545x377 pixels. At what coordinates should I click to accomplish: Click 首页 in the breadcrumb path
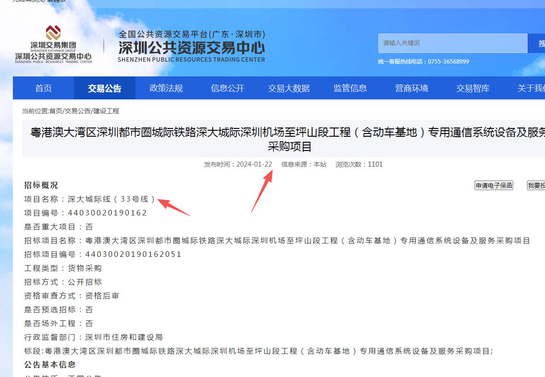point(56,111)
